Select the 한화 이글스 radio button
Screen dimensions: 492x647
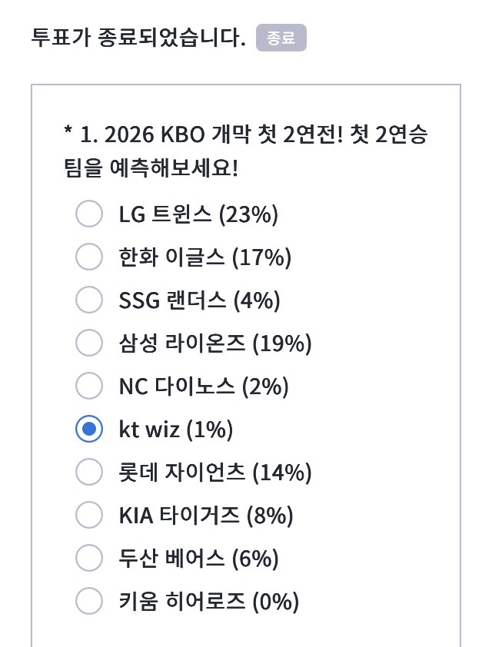click(x=89, y=257)
